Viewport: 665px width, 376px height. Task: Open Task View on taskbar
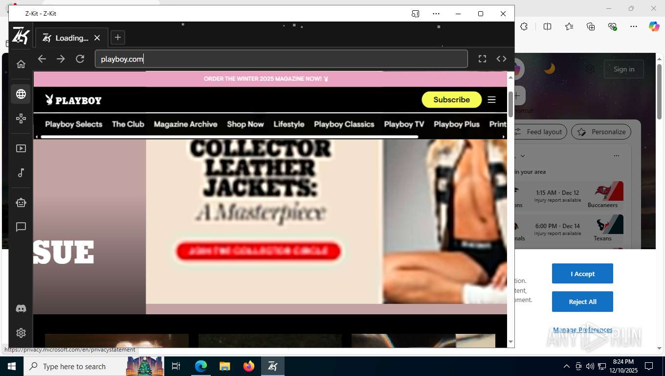pyautogui.click(x=176, y=366)
